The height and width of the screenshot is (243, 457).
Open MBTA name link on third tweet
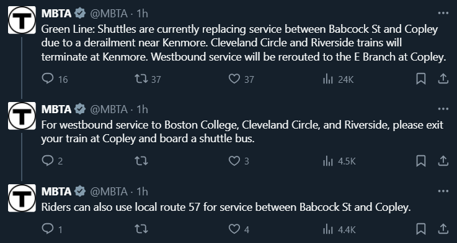click(x=56, y=192)
